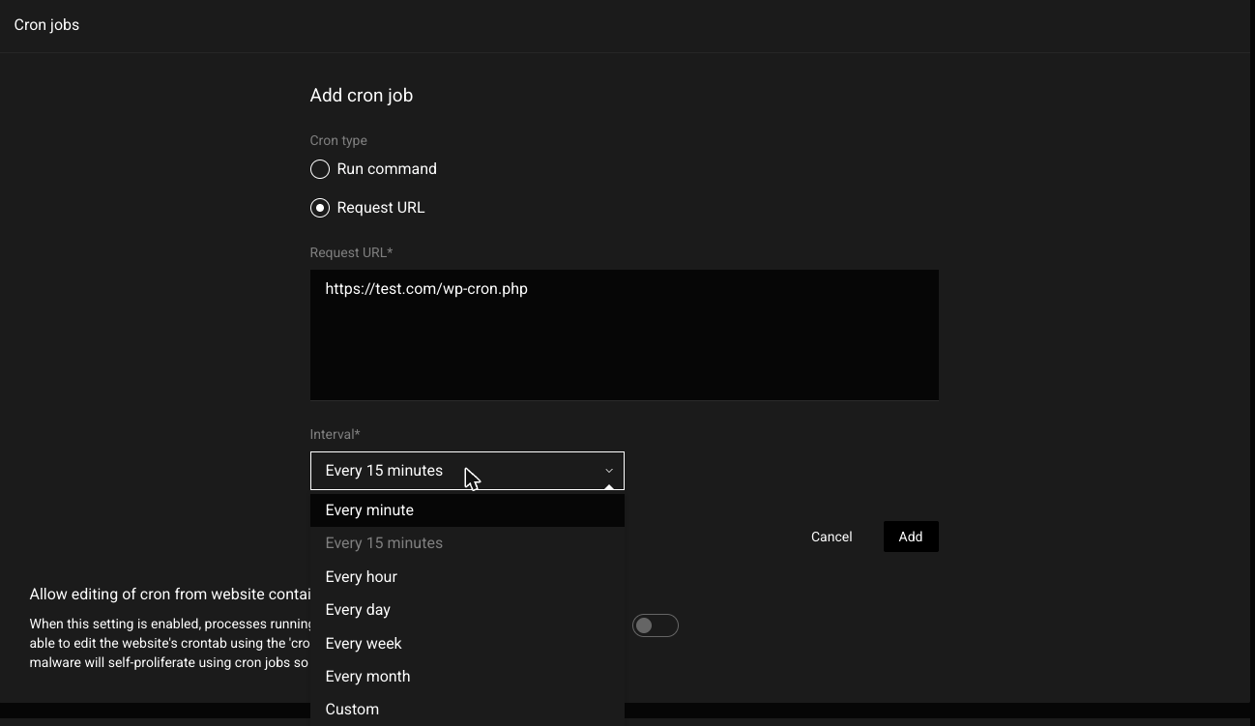
Task: Toggle the cron editing from website switch
Action: [656, 625]
